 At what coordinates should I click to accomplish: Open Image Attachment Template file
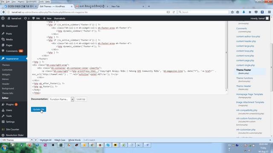tap(250, 102)
